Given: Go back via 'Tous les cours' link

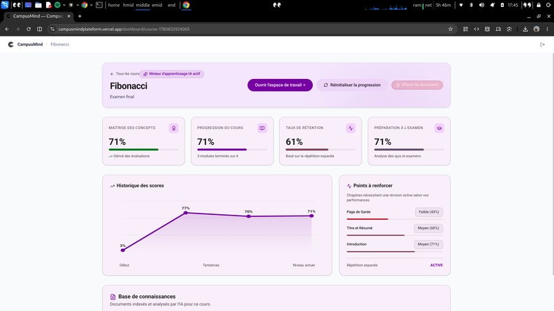Looking at the screenshot, I should [124, 73].
